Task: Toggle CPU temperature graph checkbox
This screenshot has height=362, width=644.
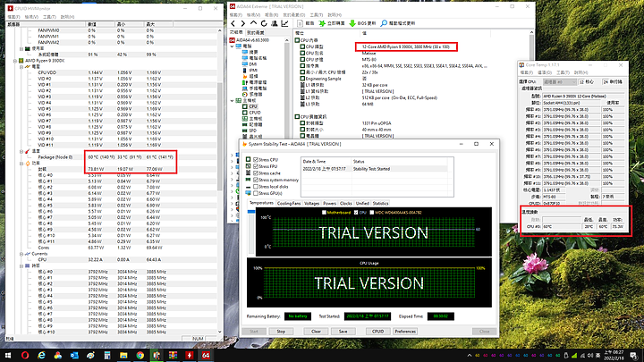Action: (356, 213)
